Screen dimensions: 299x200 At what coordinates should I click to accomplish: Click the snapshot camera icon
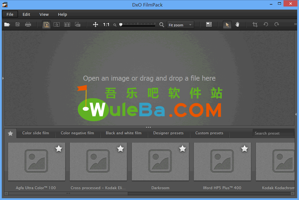tap(78, 24)
